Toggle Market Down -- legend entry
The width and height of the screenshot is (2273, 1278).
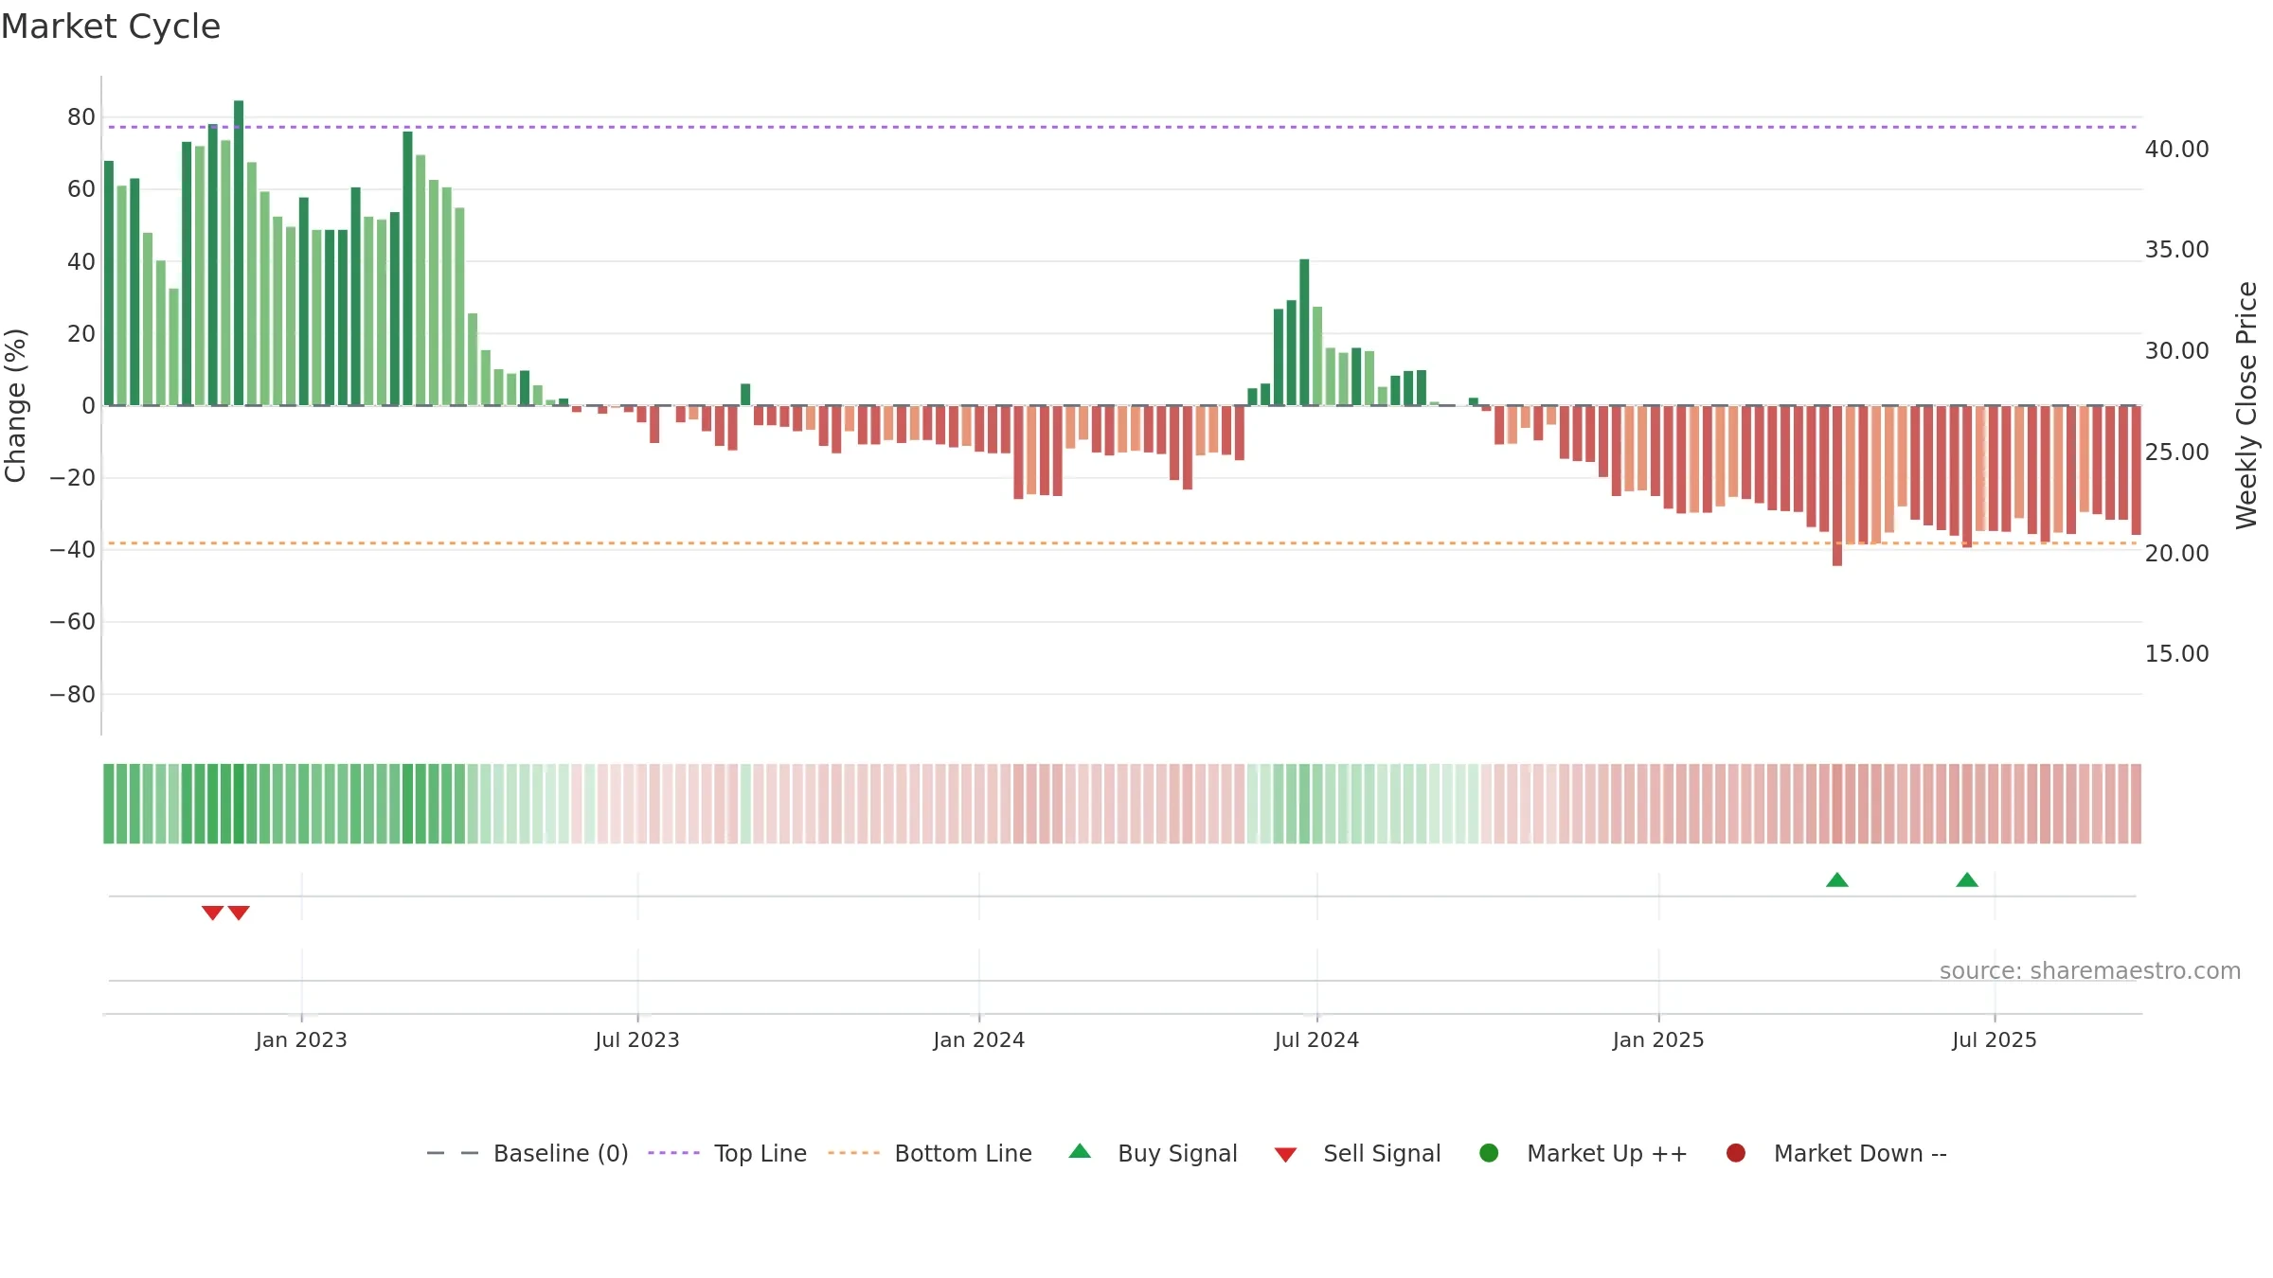pyautogui.click(x=1836, y=1153)
